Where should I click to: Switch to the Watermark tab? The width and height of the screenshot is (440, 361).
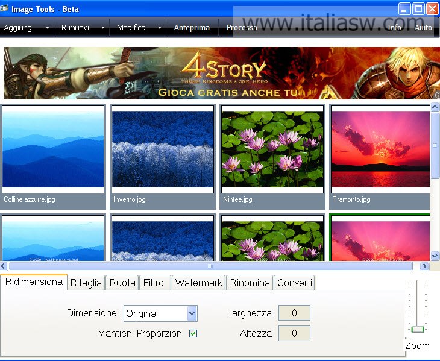click(199, 283)
